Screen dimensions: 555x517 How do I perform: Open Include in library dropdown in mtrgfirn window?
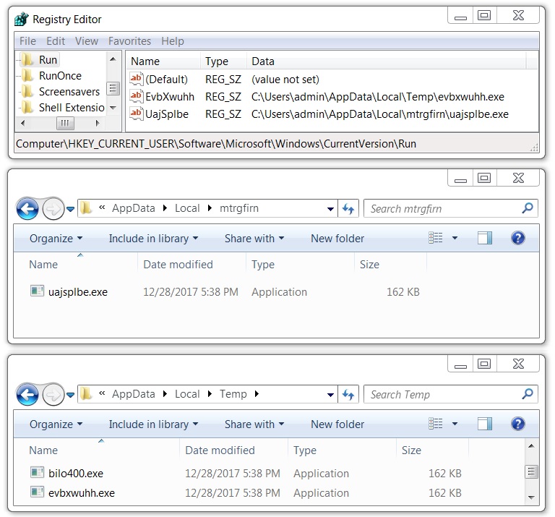tap(153, 239)
